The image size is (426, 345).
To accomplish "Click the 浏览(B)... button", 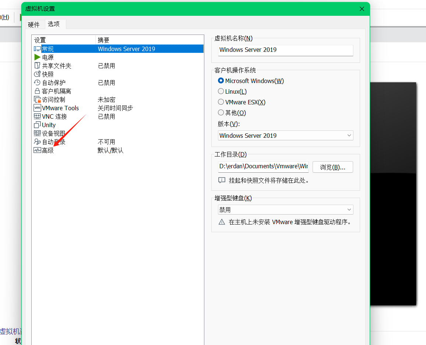I will pos(333,167).
